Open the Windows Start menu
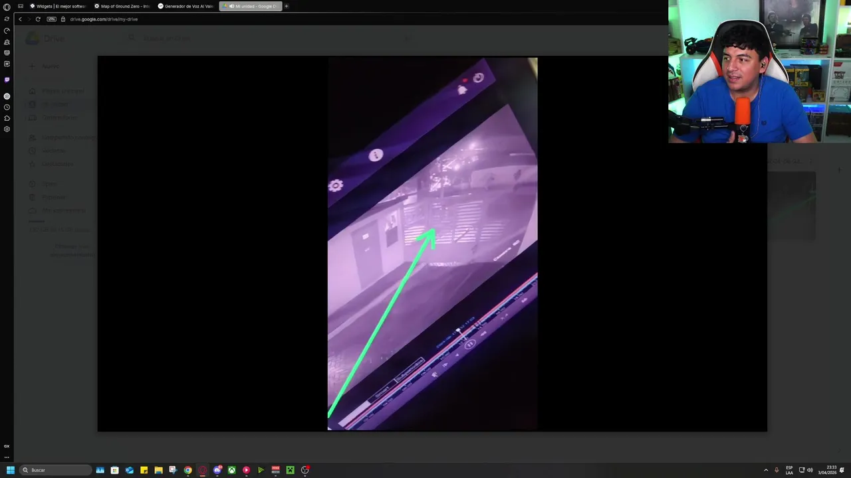 point(11,470)
